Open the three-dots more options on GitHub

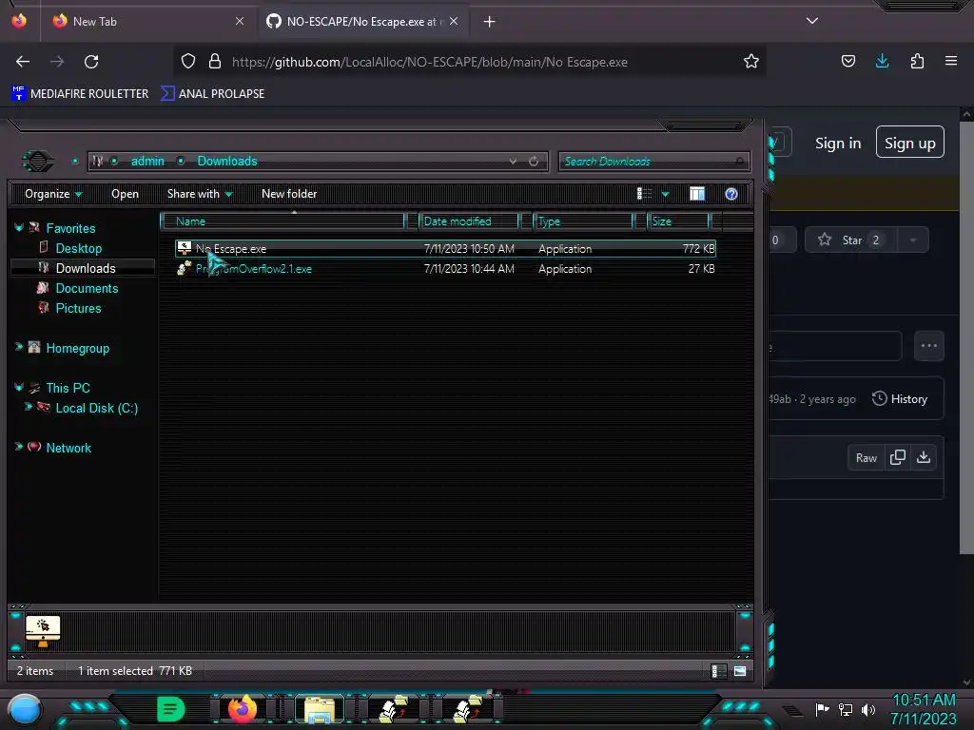(x=928, y=346)
